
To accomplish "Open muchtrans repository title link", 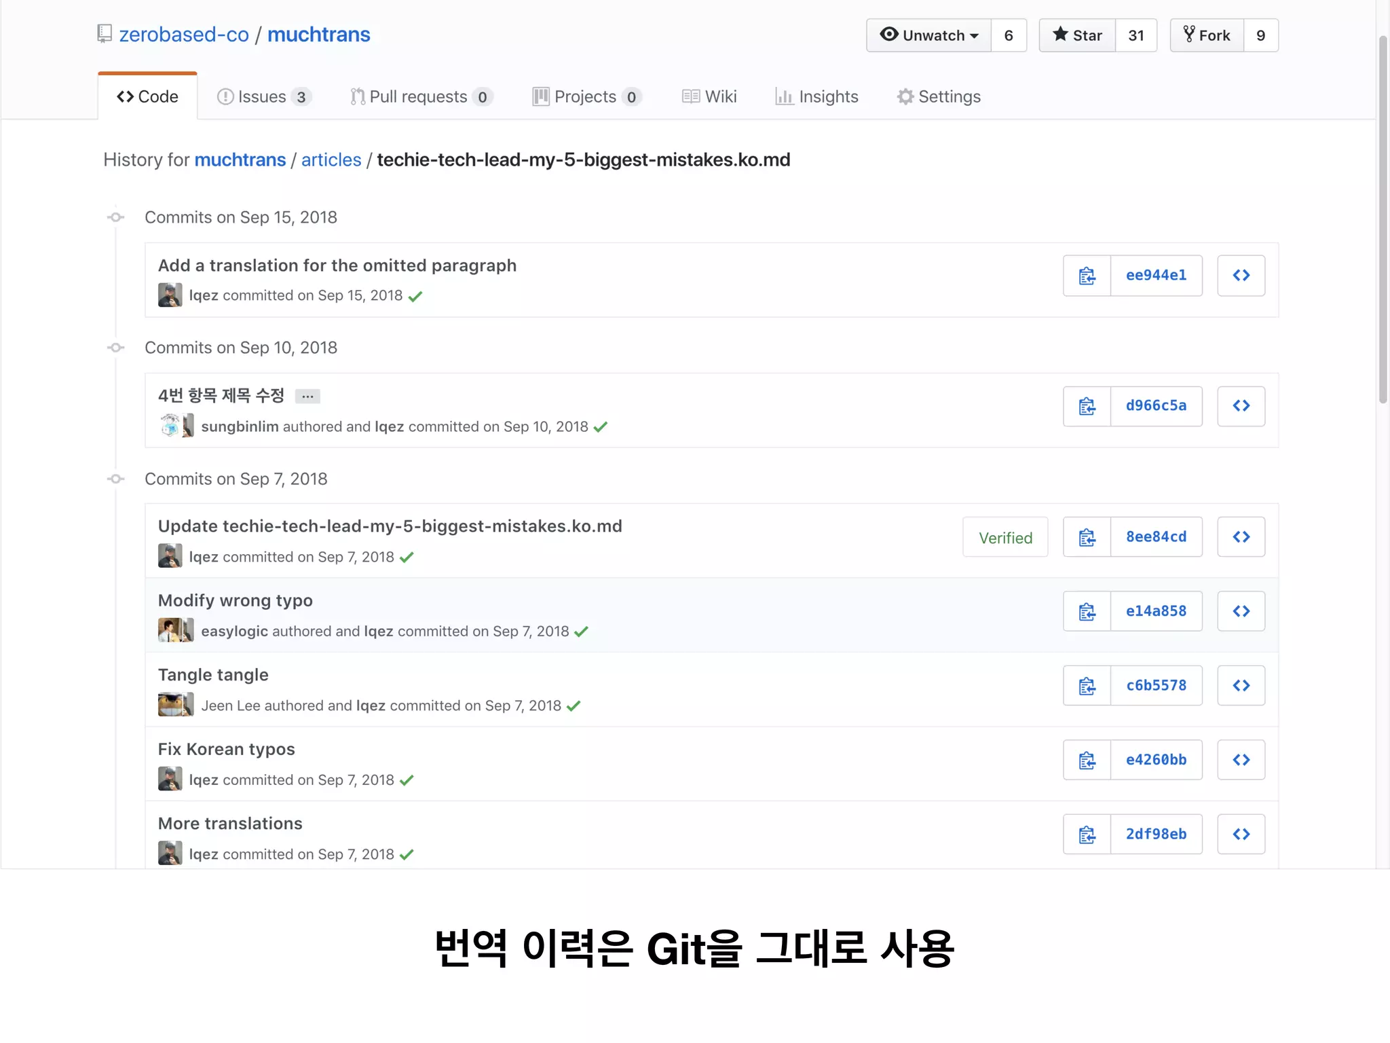I will [x=318, y=35].
